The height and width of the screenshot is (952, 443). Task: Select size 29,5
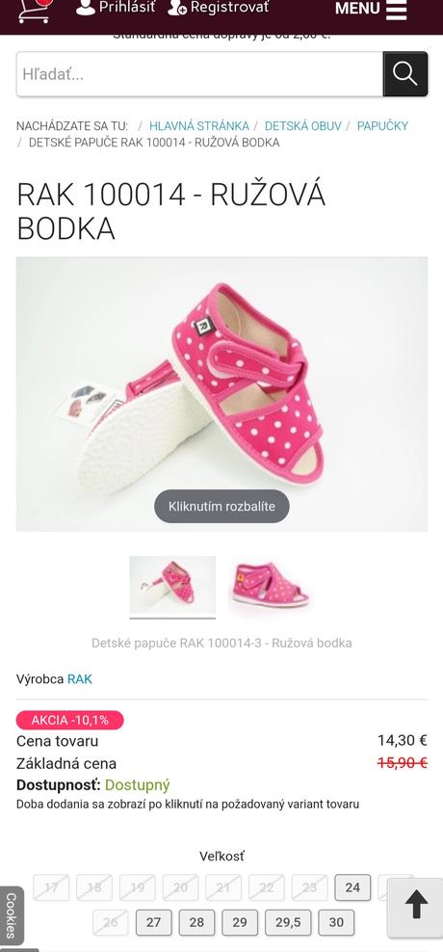click(x=288, y=922)
